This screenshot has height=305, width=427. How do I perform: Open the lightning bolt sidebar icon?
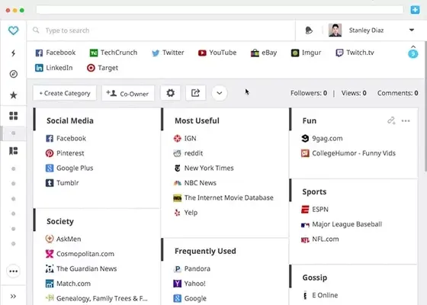13,53
